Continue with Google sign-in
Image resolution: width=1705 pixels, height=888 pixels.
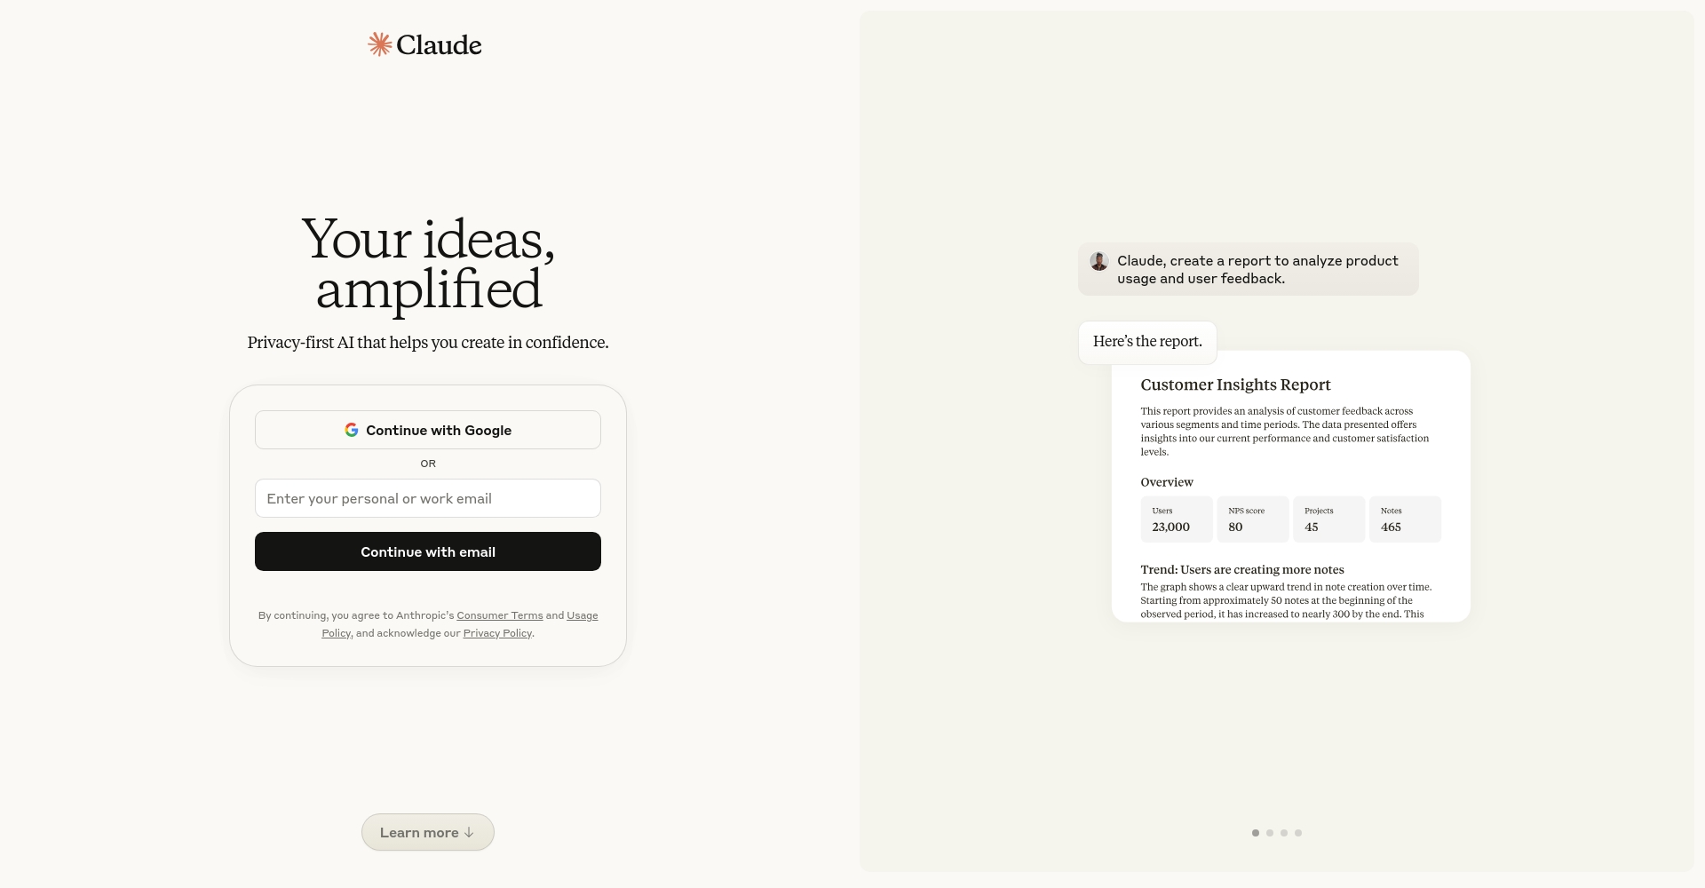pos(428,430)
